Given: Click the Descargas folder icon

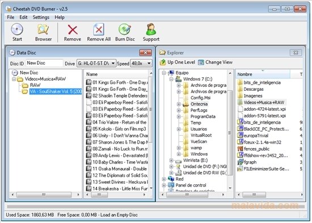Looking at the screenshot, I should tap(240, 89).
